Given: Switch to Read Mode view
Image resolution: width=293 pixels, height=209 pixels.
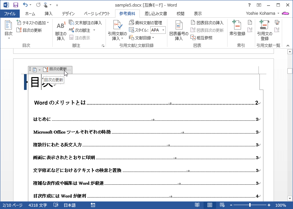Looking at the screenshot, I should [197, 204].
